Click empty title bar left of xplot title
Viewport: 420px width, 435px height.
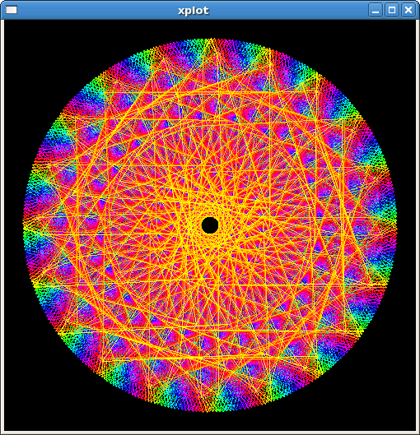tap(97, 10)
